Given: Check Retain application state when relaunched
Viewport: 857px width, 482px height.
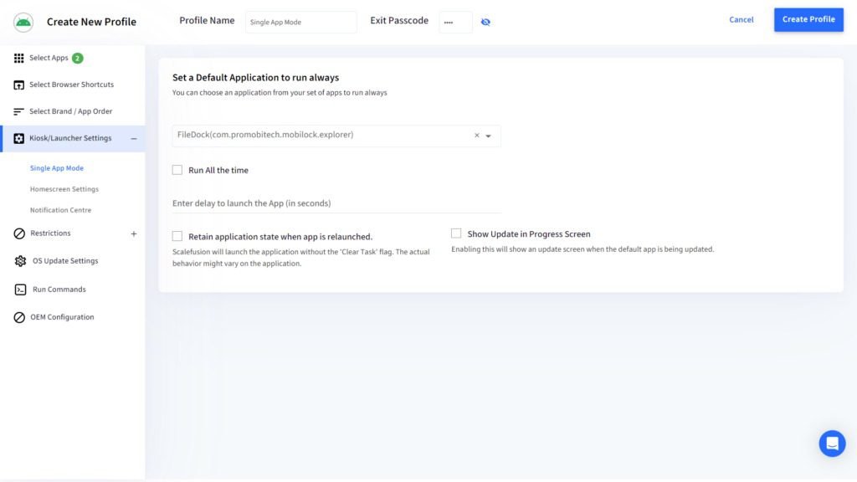Looking at the screenshot, I should point(177,236).
